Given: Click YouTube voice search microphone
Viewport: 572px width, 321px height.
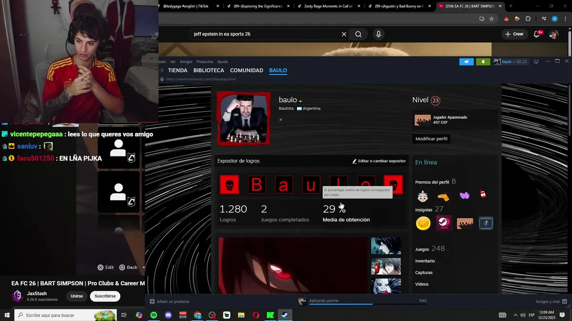Looking at the screenshot, I should coord(379,34).
